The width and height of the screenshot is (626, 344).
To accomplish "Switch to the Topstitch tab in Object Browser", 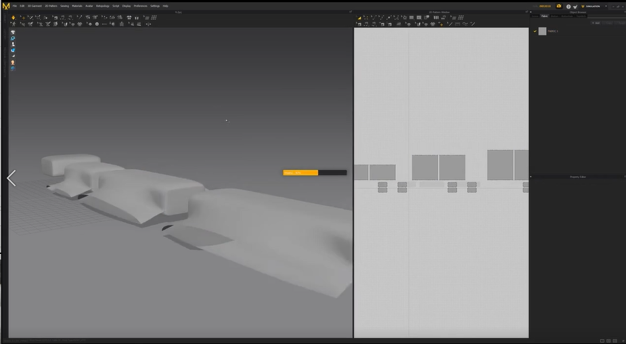I will pyautogui.click(x=581, y=16).
